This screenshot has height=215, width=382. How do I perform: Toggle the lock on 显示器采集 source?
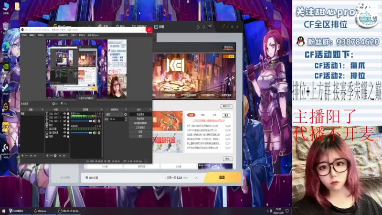68,132
